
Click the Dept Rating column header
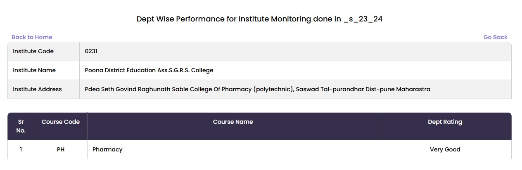tap(445, 126)
